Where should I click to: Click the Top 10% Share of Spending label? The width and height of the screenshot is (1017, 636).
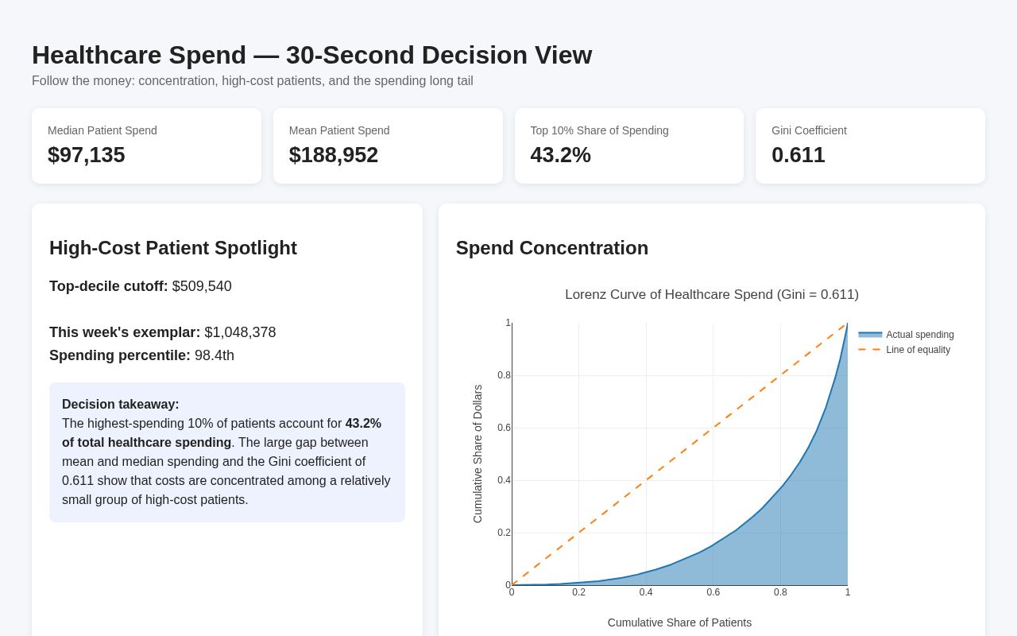[x=600, y=130]
